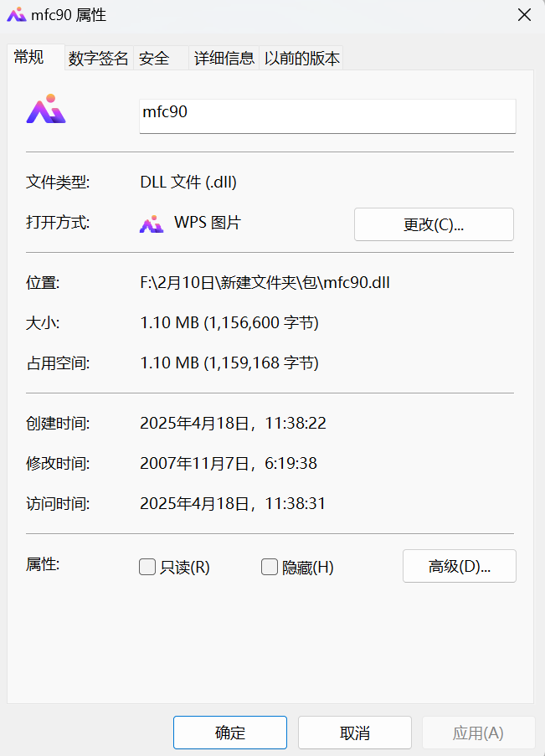
Task: Select the 文件类型 value DLL 文件
Action: click(188, 182)
